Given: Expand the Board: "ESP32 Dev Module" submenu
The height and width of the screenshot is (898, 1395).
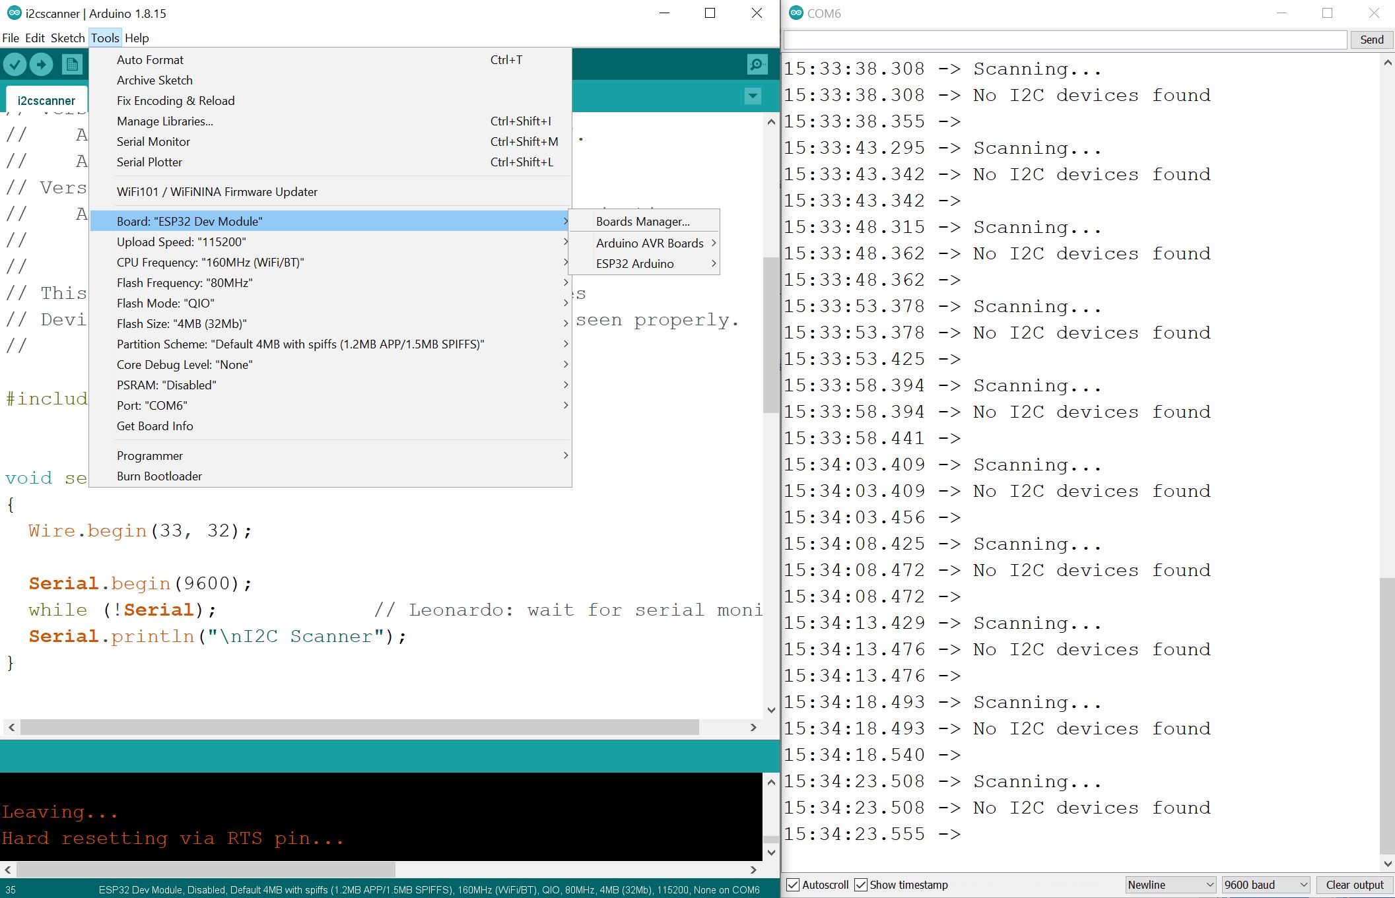Looking at the screenshot, I should (x=330, y=222).
